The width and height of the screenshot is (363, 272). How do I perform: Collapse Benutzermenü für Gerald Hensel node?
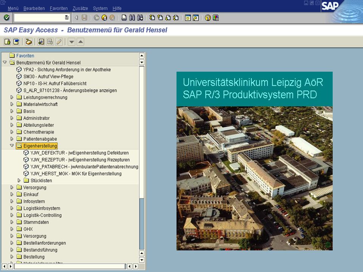[5, 62]
